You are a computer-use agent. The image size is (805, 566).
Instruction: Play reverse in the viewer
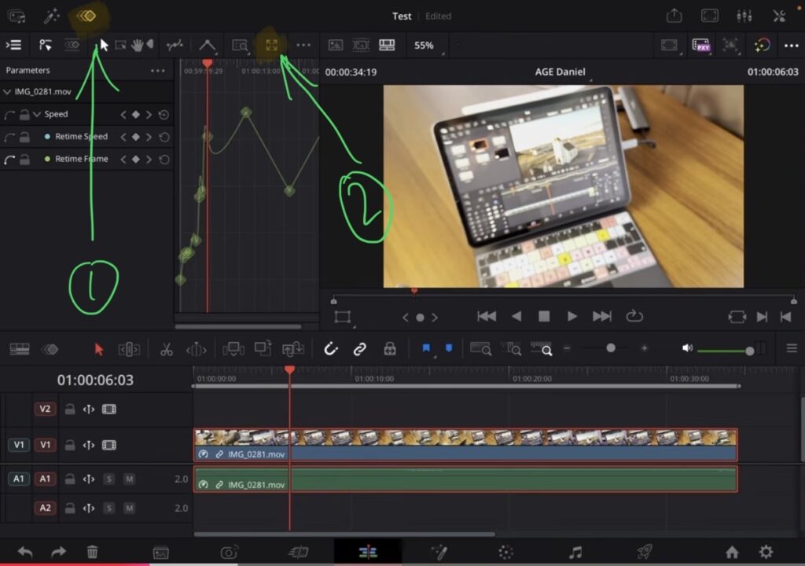516,316
